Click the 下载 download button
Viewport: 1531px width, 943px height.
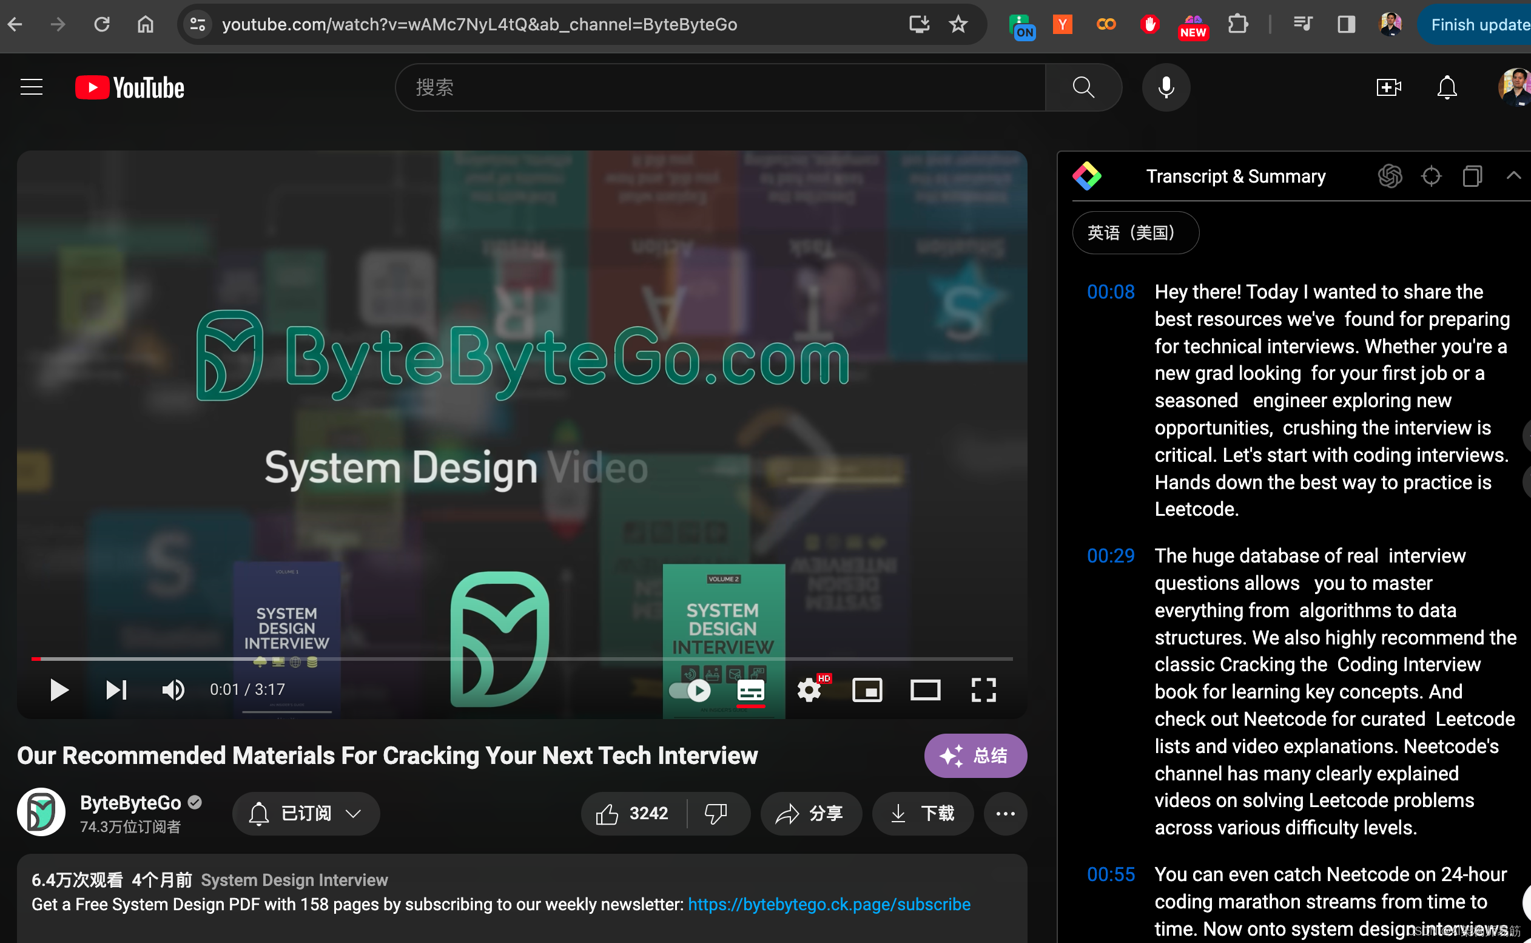(923, 813)
